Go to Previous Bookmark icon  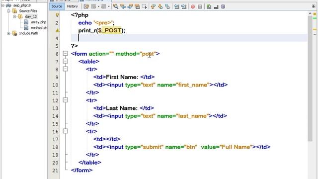pyautogui.click(x=154, y=6)
